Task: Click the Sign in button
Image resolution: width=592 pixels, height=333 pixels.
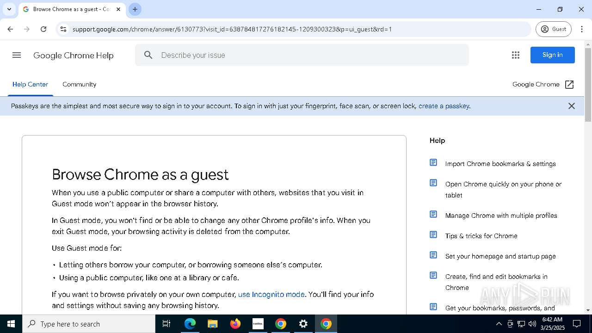Action: click(553, 55)
